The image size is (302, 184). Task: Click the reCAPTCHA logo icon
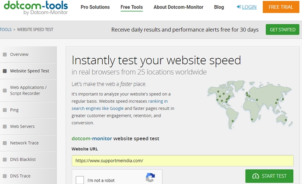coord(150,177)
